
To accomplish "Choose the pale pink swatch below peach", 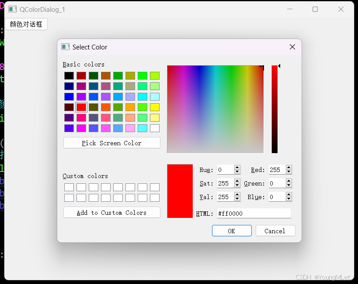I will coord(130,128).
